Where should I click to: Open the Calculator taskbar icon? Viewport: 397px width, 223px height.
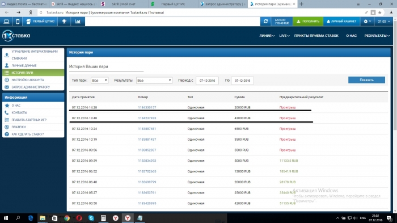click(103, 218)
